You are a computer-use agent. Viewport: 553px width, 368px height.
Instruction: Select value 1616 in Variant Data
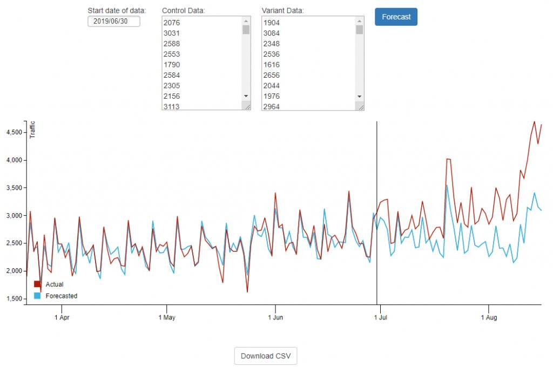[272, 65]
